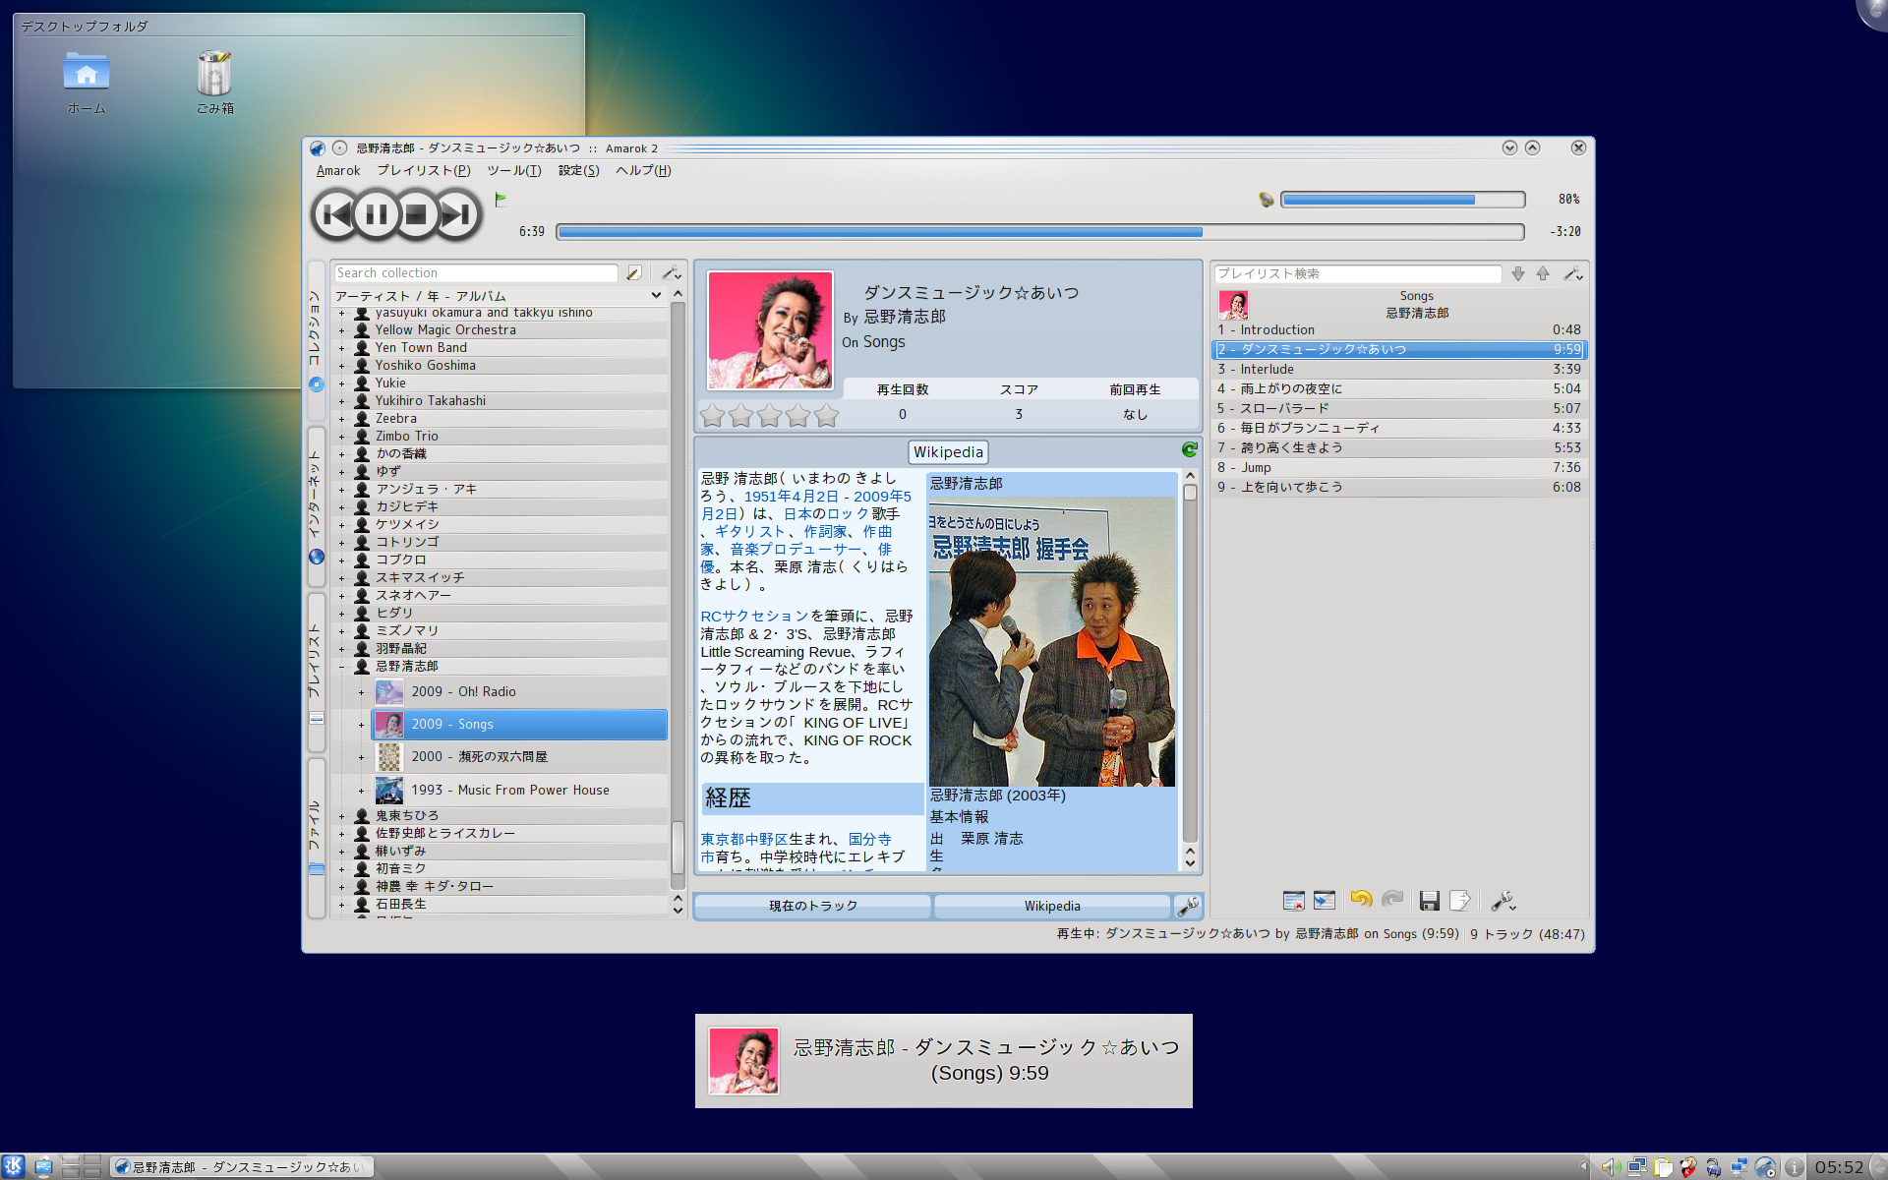Open the Files sidebar tab

(317, 838)
